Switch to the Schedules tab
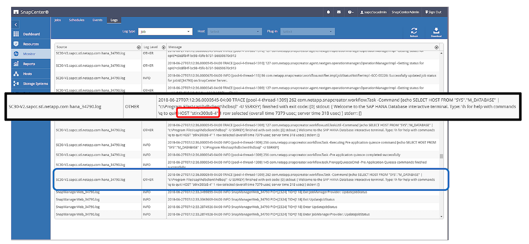 click(x=76, y=20)
